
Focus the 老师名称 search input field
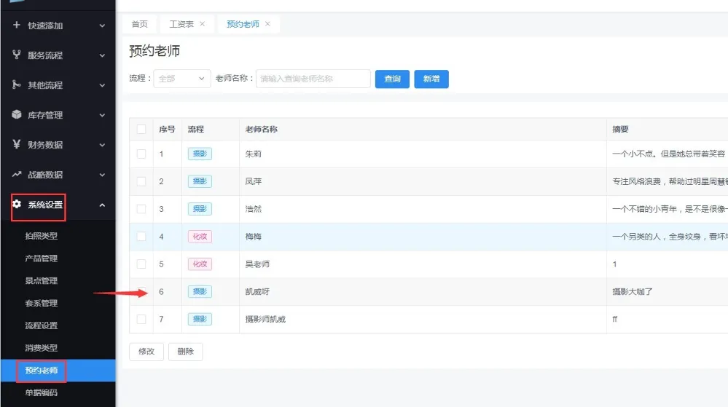(313, 79)
